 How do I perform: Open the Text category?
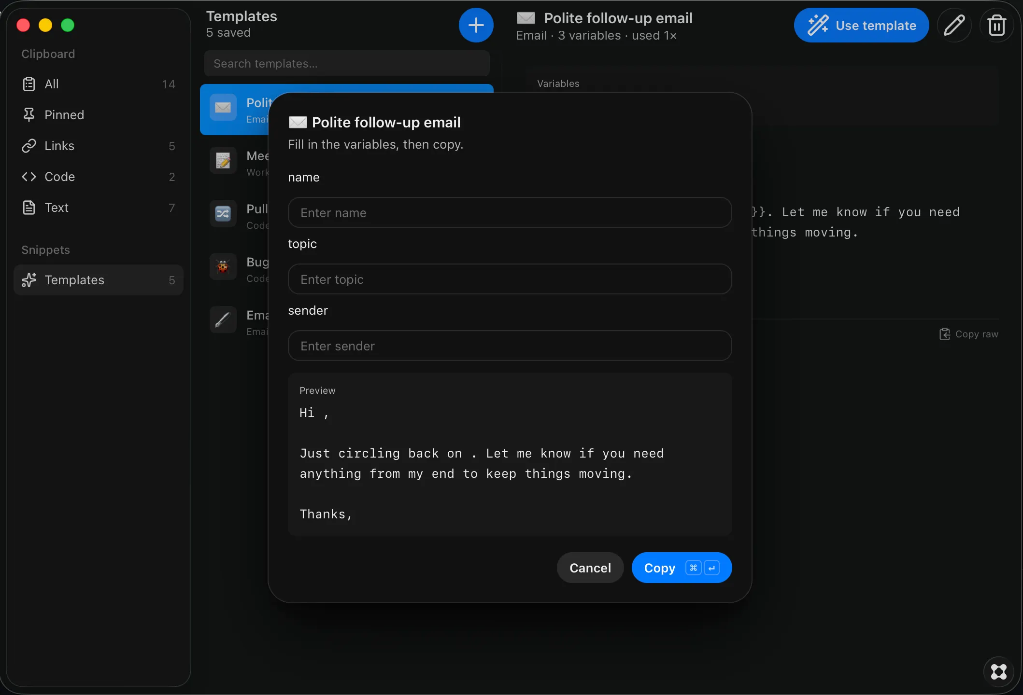pyautogui.click(x=99, y=208)
